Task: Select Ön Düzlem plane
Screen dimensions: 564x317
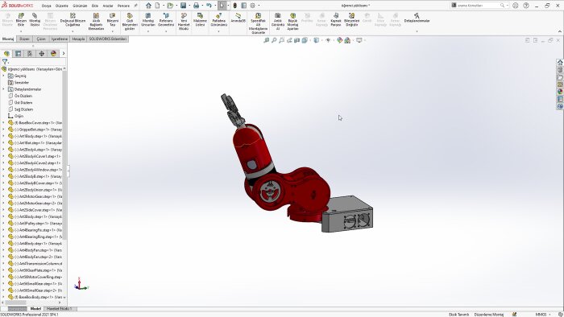Action: [23, 96]
